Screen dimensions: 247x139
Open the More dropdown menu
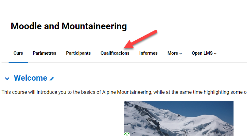174,53
